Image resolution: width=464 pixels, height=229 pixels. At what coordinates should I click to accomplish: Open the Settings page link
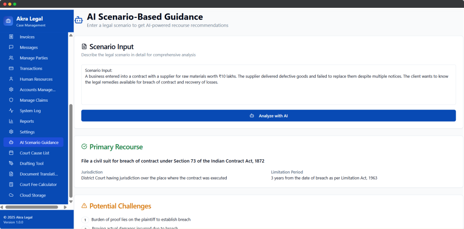pos(27,132)
